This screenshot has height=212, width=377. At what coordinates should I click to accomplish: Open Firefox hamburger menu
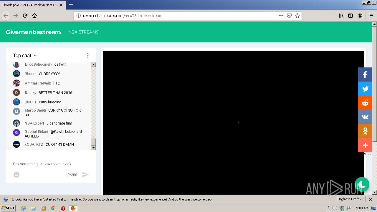point(371,16)
